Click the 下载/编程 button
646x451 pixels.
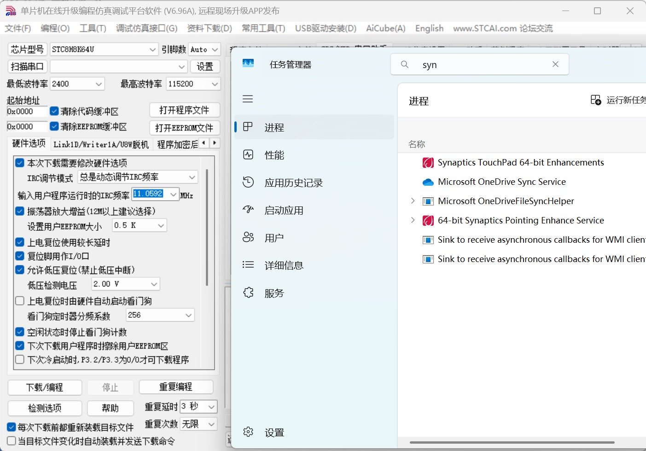(45, 388)
